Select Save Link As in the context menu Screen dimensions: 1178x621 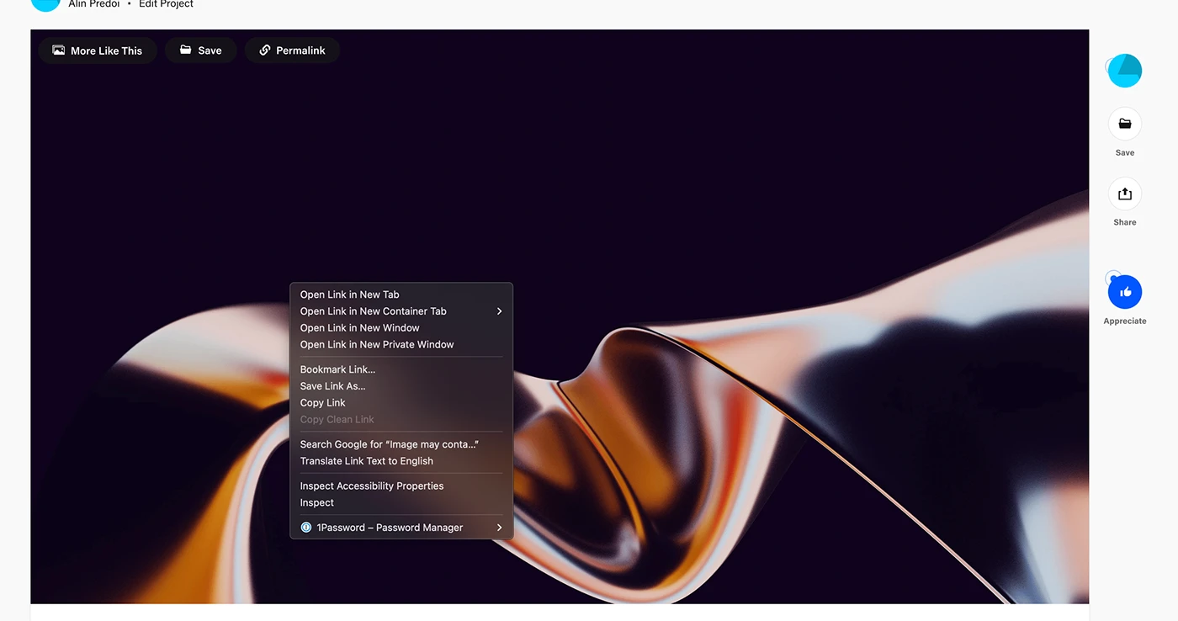coord(332,386)
